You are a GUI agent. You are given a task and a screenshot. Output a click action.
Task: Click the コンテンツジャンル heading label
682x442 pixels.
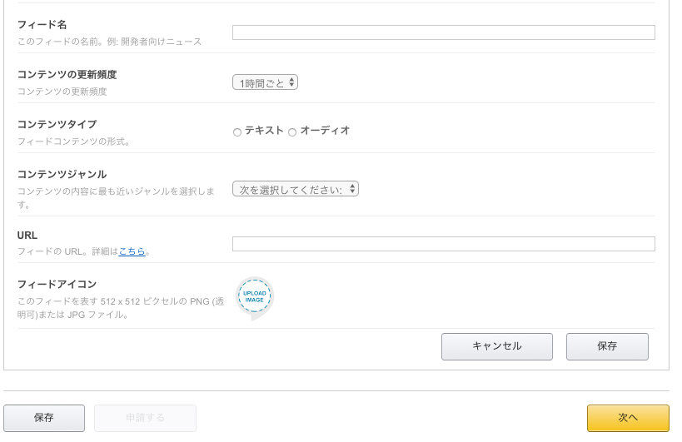coord(62,175)
